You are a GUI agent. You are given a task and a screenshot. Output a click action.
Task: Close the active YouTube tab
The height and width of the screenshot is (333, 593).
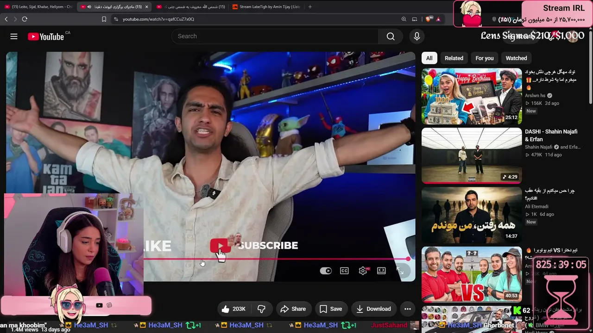146,6
